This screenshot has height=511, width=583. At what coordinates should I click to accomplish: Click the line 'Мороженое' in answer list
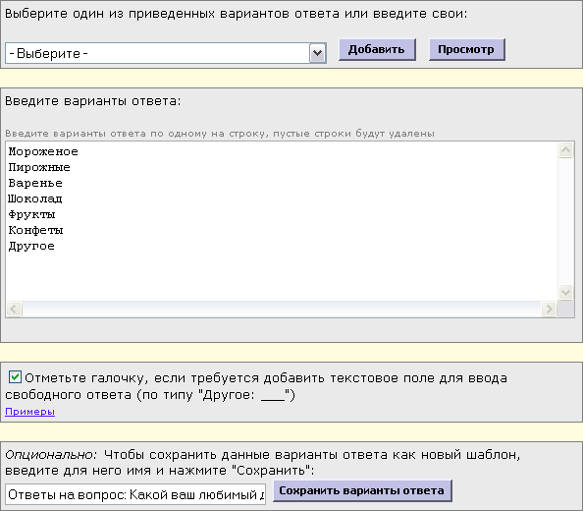pyautogui.click(x=43, y=151)
